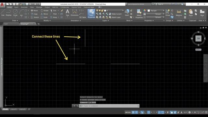The height and width of the screenshot is (117, 208).
Task: Click the Customization menu in status bar
Action: click(x=206, y=112)
